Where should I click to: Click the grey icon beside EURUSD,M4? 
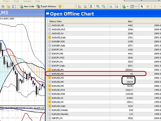(x=50, y=82)
